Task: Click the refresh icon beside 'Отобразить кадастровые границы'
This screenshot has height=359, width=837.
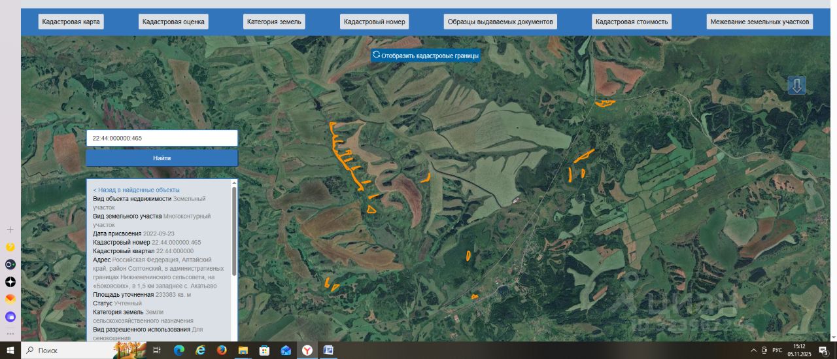Action: 376,55
